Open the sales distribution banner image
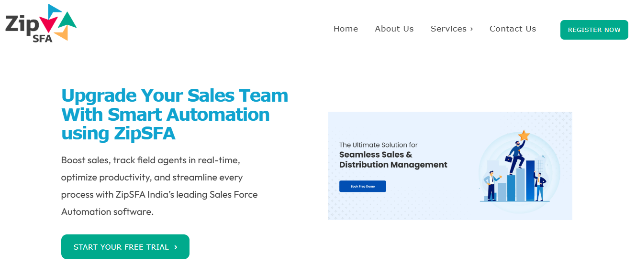Screen dimensions: 636x264 pyautogui.click(x=450, y=166)
